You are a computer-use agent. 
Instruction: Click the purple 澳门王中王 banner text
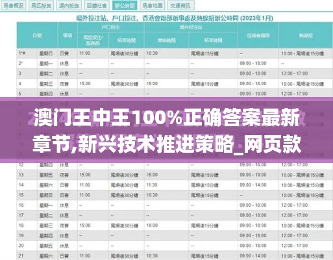[167, 131]
